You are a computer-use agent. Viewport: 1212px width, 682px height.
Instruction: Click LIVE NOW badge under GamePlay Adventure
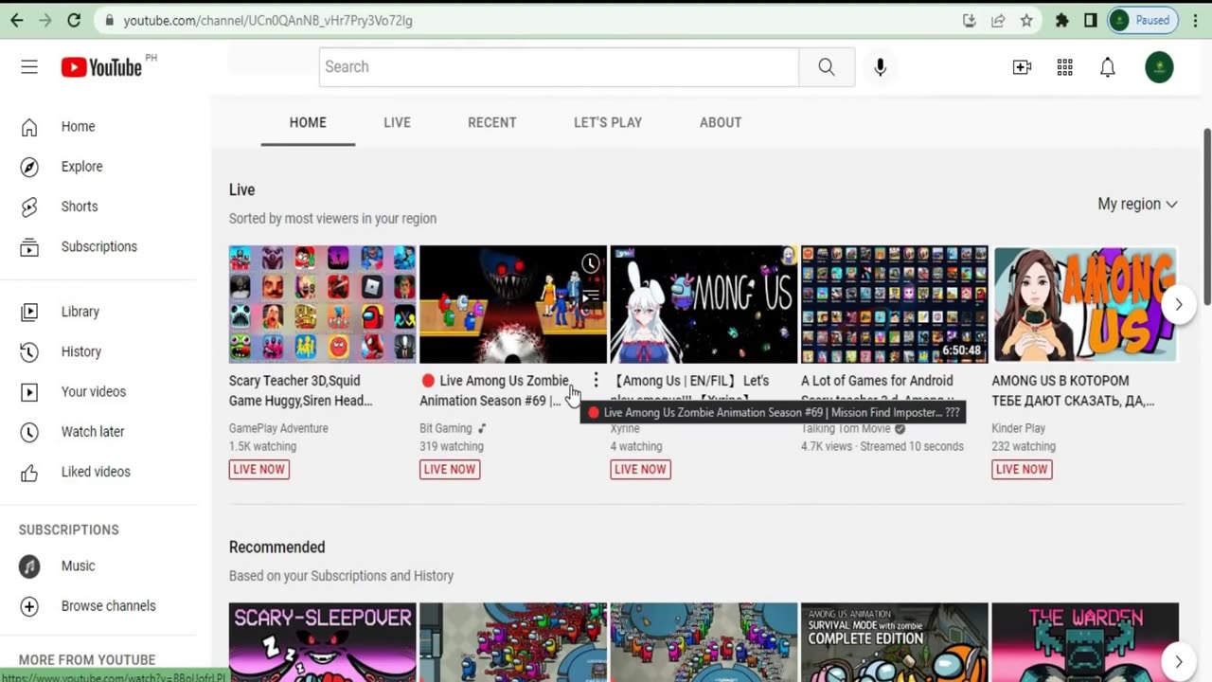coord(258,469)
